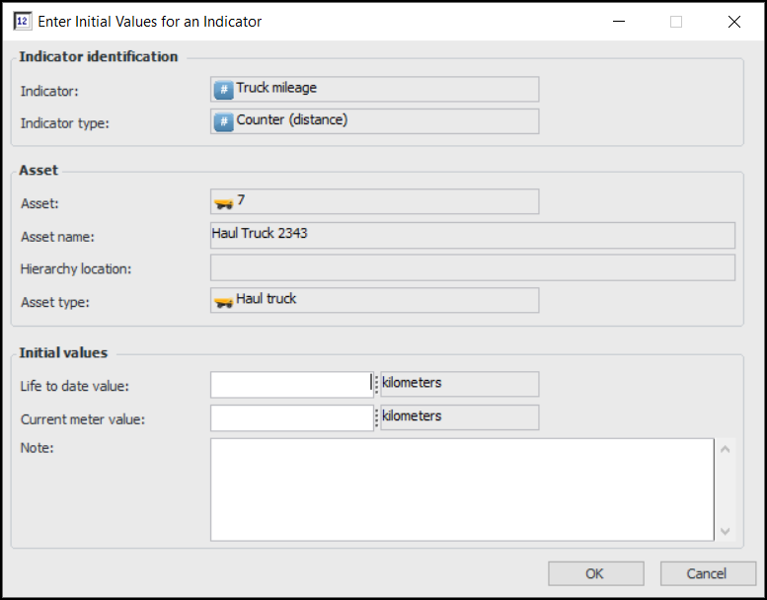Open unit options next to Current meter value
The height and width of the screenshot is (600, 767).
(x=376, y=417)
